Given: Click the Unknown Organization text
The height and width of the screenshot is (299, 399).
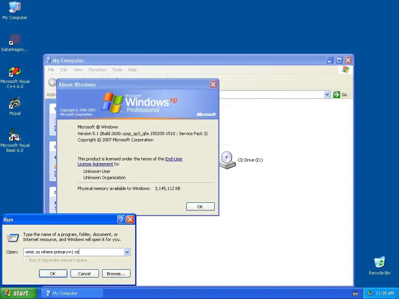Looking at the screenshot, I should [x=104, y=178].
